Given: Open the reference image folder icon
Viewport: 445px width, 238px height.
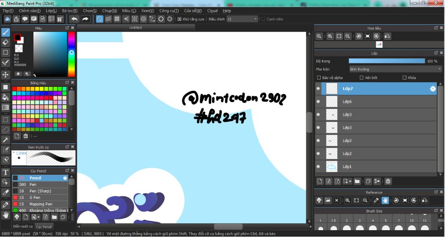Looking at the screenshot, I should pyautogui.click(x=328, y=200).
